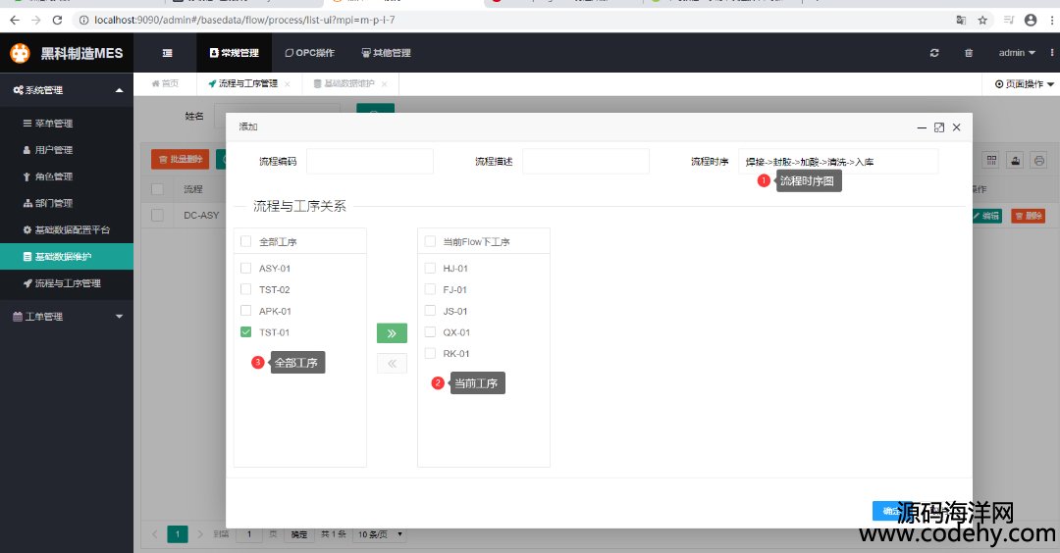Image resolution: width=1060 pixels, height=553 pixels.
Task: Click the translate page icon in address bar
Action: coord(961,21)
